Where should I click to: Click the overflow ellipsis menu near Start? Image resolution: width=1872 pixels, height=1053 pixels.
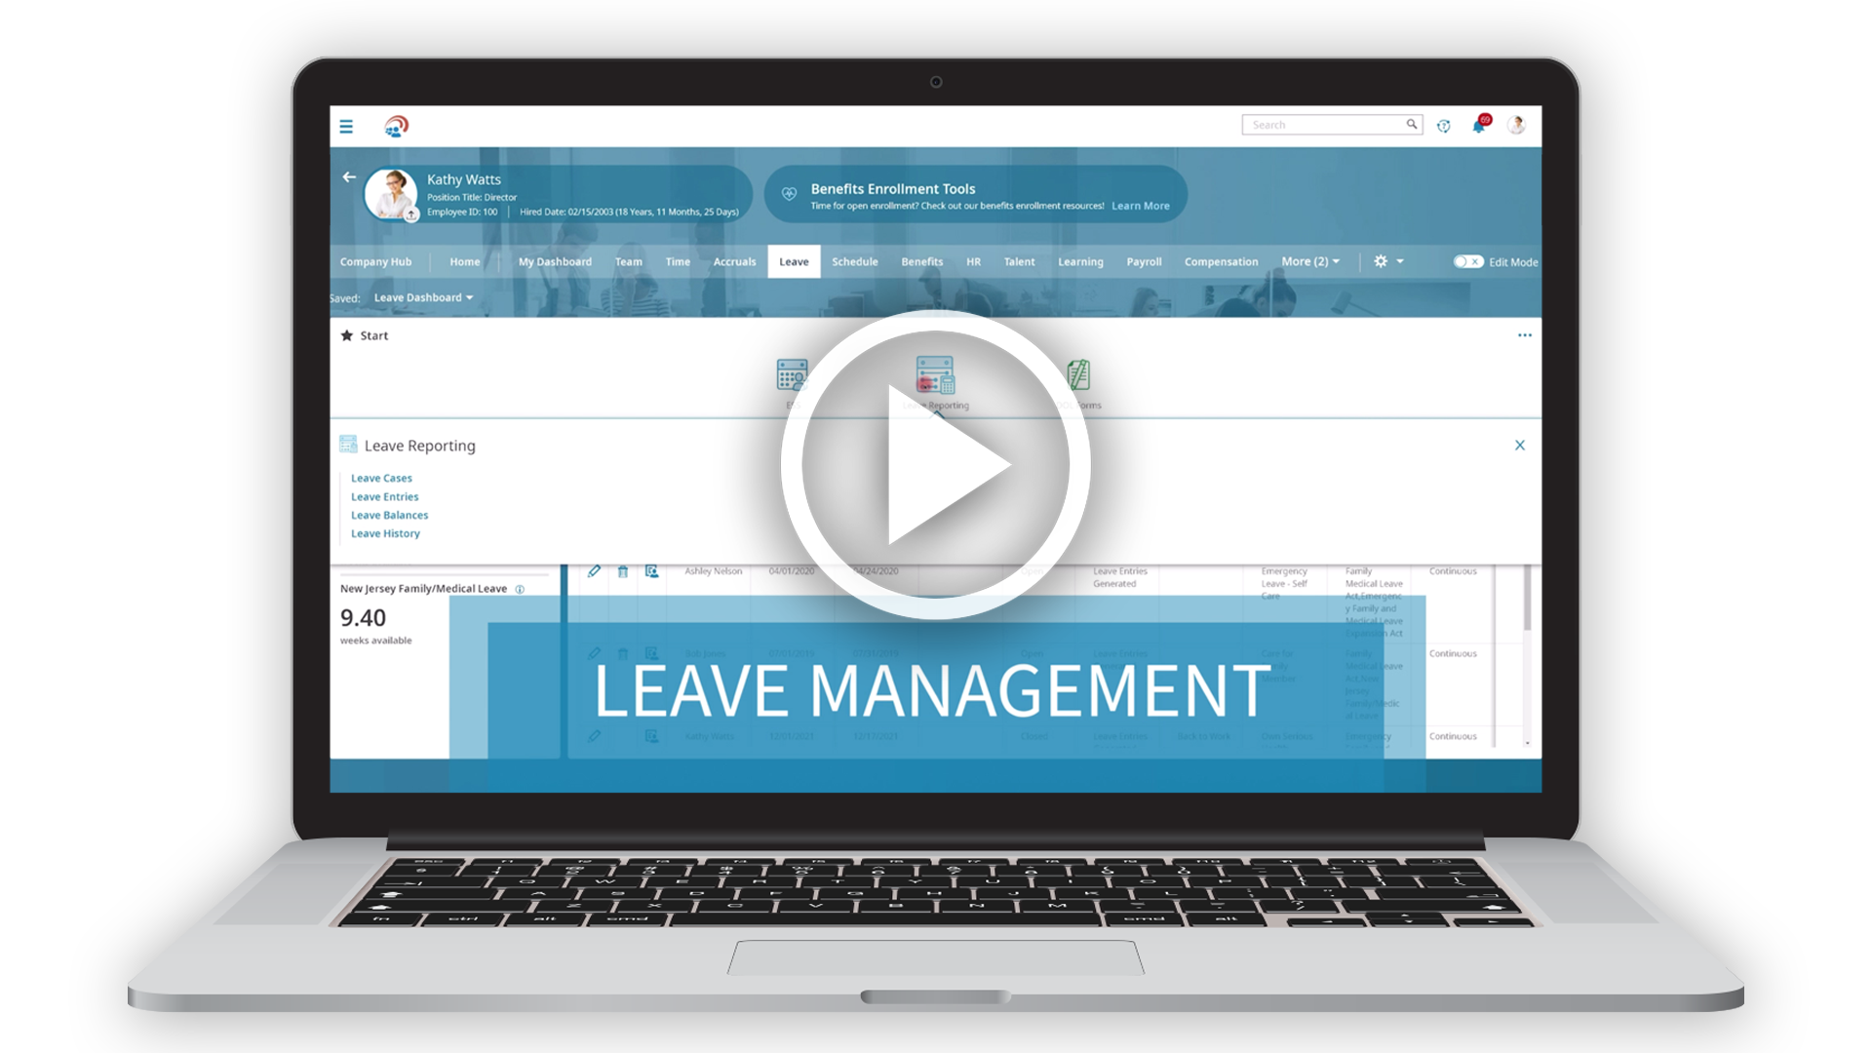click(x=1522, y=334)
